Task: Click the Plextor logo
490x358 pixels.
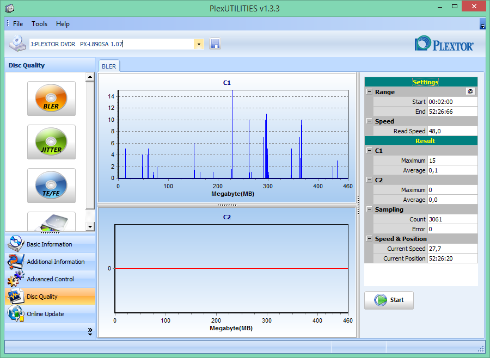Action: click(x=444, y=44)
